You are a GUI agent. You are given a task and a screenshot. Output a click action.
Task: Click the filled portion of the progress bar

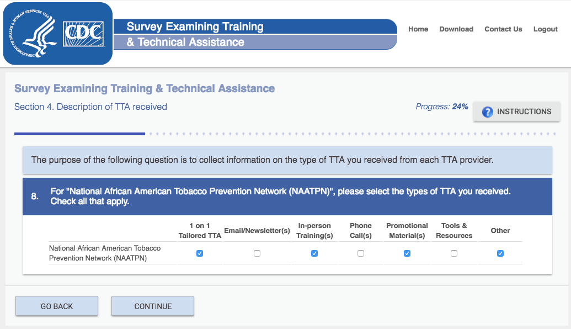tap(79, 134)
